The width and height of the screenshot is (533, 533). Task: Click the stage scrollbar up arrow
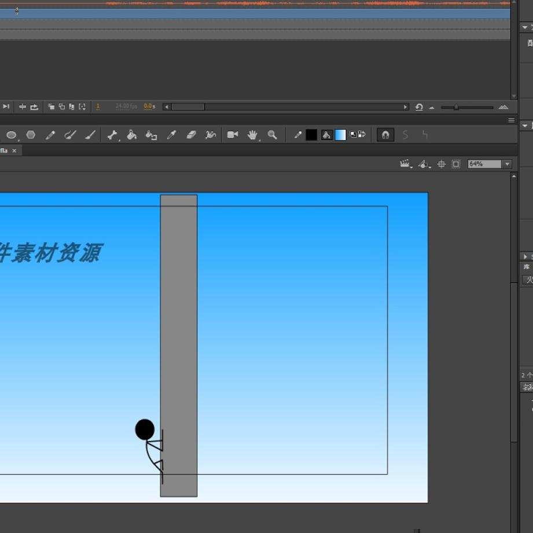(514, 177)
